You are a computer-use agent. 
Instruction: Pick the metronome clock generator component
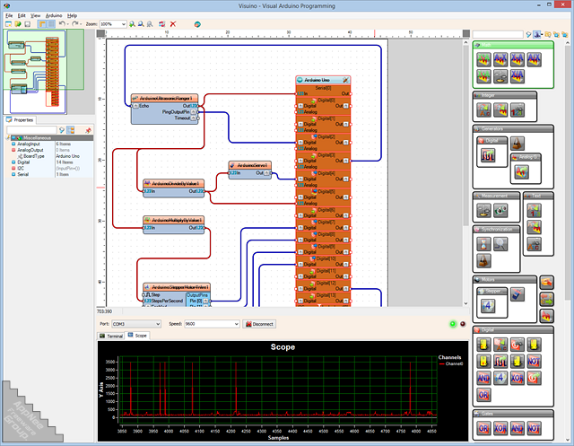(x=517, y=144)
